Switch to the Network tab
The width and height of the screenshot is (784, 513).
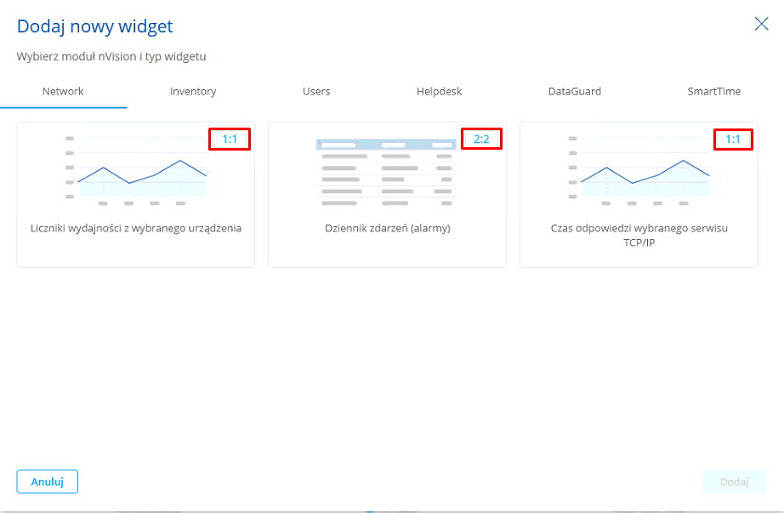pos(63,91)
